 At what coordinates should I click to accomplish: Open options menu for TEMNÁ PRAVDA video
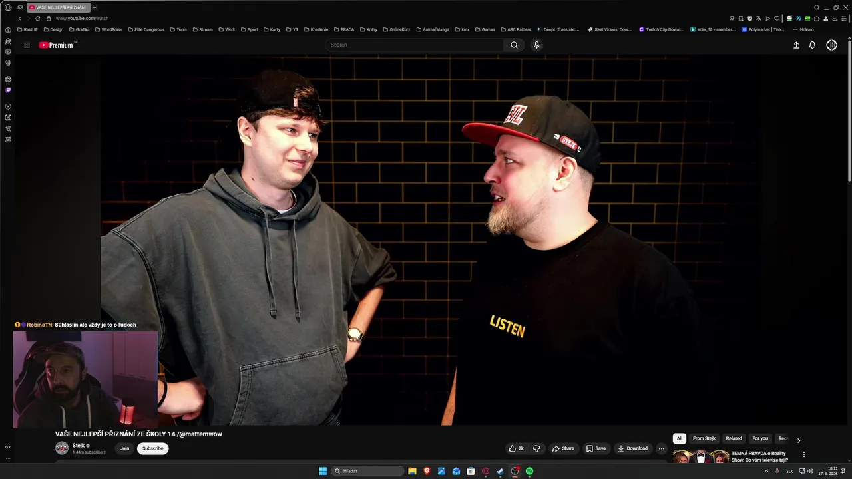coord(803,454)
